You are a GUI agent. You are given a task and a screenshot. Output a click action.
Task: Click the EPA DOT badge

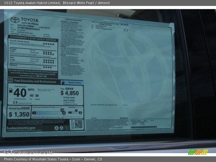11,80
